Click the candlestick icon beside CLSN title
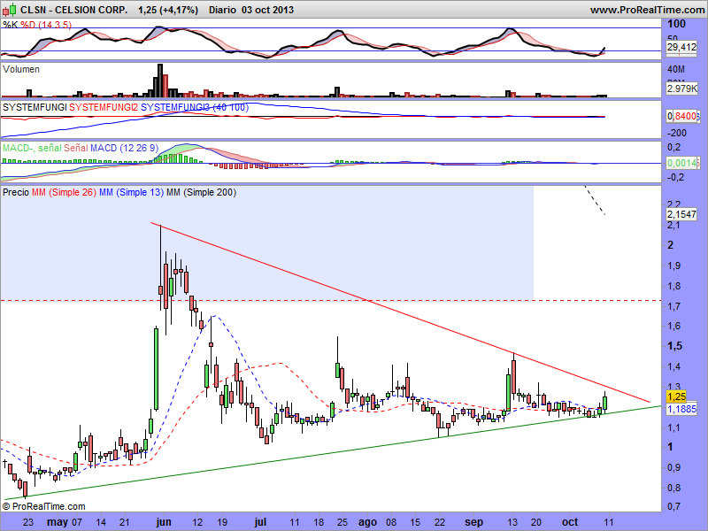This screenshot has width=708, height=531. 10,9
